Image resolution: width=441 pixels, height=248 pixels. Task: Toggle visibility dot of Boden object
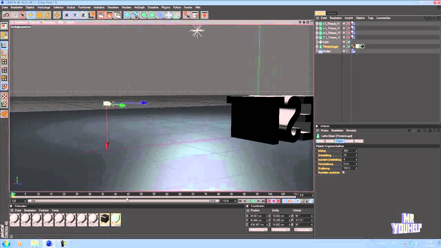(x=343, y=51)
